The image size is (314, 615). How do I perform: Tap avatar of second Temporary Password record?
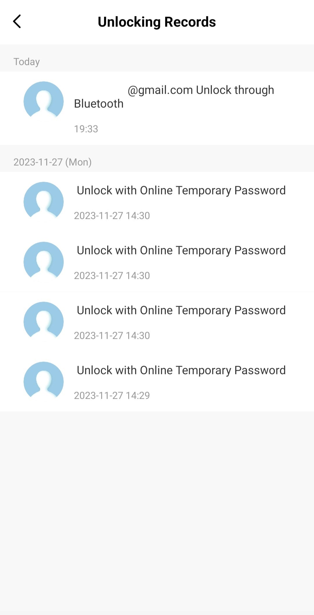coord(44,261)
